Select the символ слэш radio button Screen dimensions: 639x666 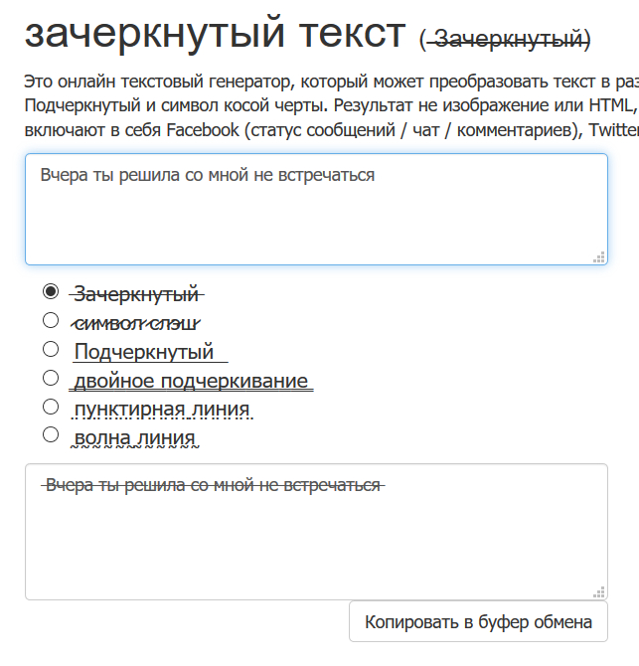click(x=51, y=320)
